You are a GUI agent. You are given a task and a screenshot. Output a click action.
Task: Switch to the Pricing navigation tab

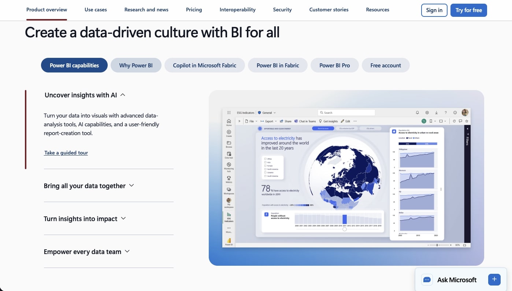[x=194, y=10]
